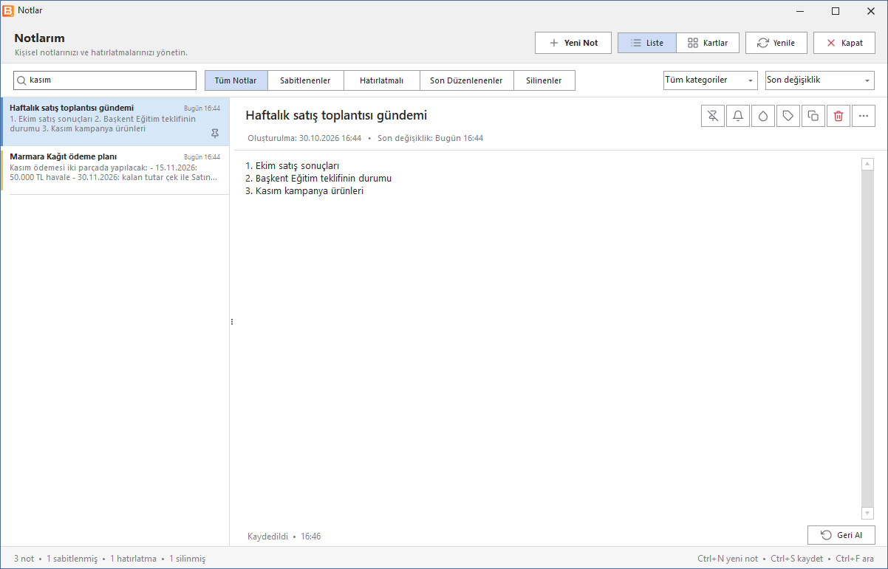Select the 'Haftalık satış toplantısı gündemi' list note
Viewport: 888px width, 569px height.
(116, 122)
